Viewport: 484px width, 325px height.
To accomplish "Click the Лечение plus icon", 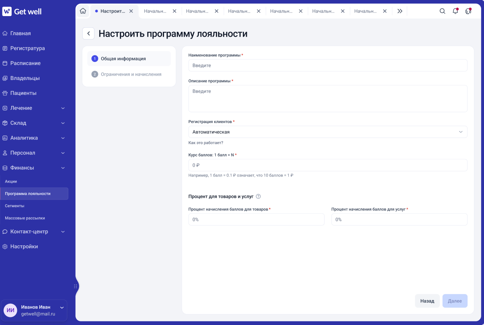I will pyautogui.click(x=5, y=108).
